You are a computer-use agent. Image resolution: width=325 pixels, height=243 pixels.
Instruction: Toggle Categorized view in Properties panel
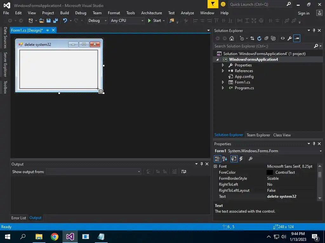[217, 159]
